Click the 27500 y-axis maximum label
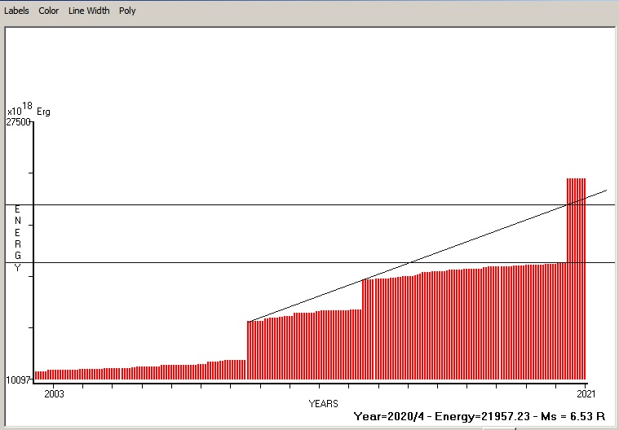 point(19,122)
